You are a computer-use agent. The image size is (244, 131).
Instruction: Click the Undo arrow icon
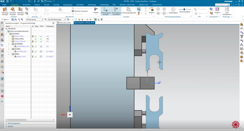(11, 1)
